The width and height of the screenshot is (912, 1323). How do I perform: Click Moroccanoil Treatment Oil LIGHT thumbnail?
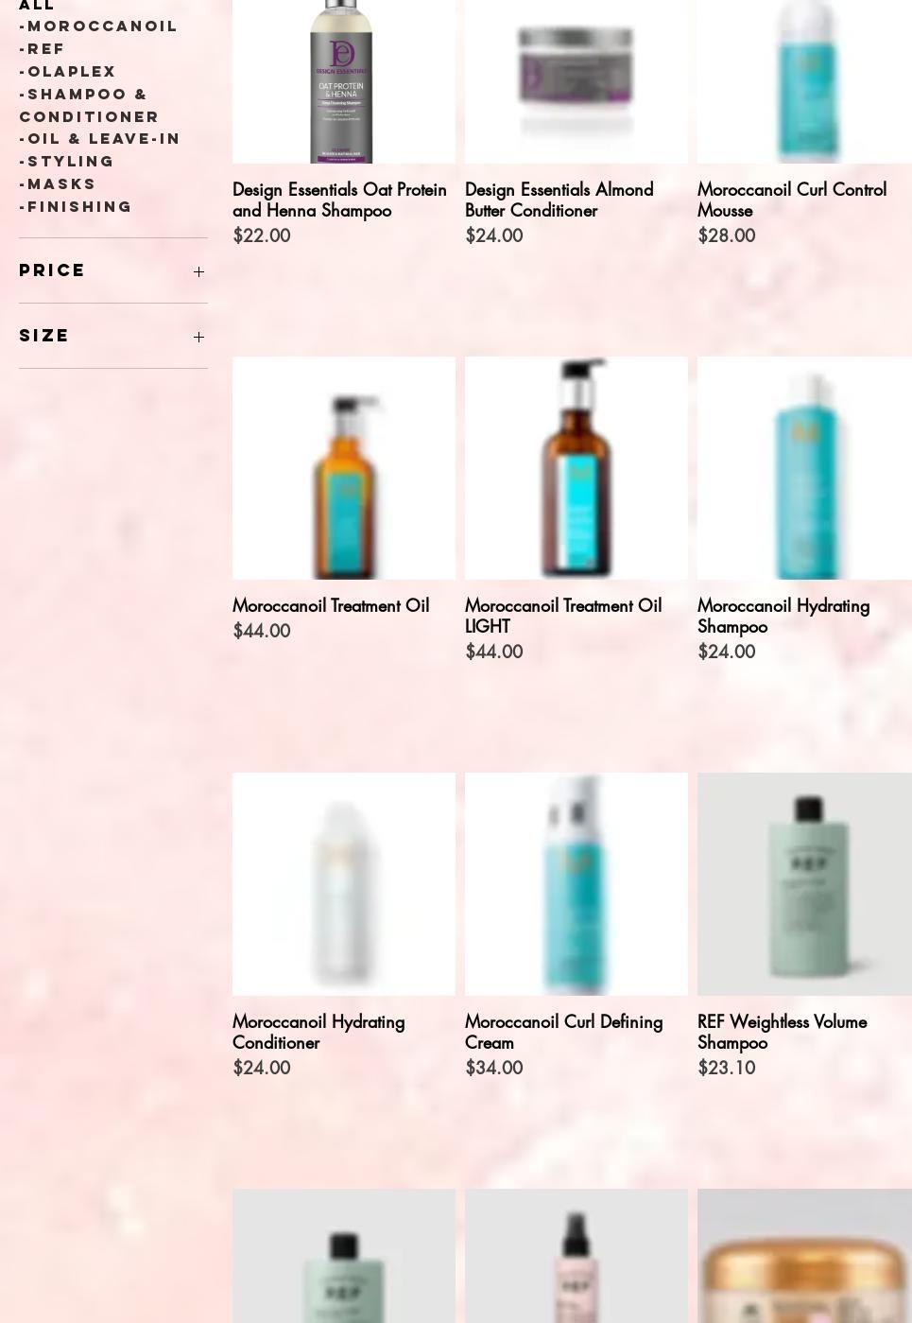click(576, 468)
